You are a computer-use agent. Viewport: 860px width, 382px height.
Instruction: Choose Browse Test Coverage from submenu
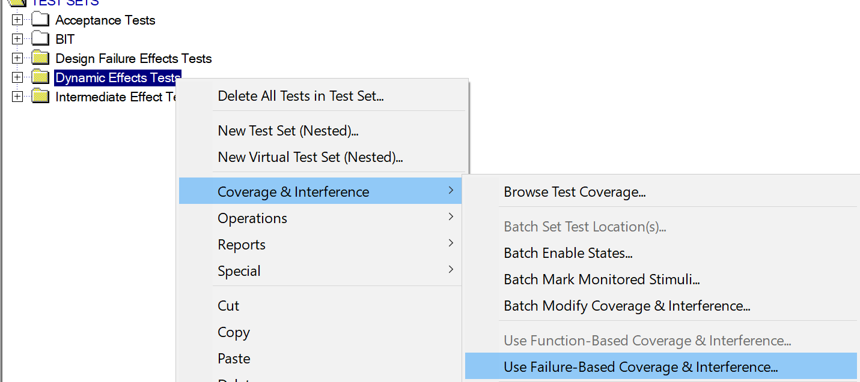pyautogui.click(x=575, y=192)
